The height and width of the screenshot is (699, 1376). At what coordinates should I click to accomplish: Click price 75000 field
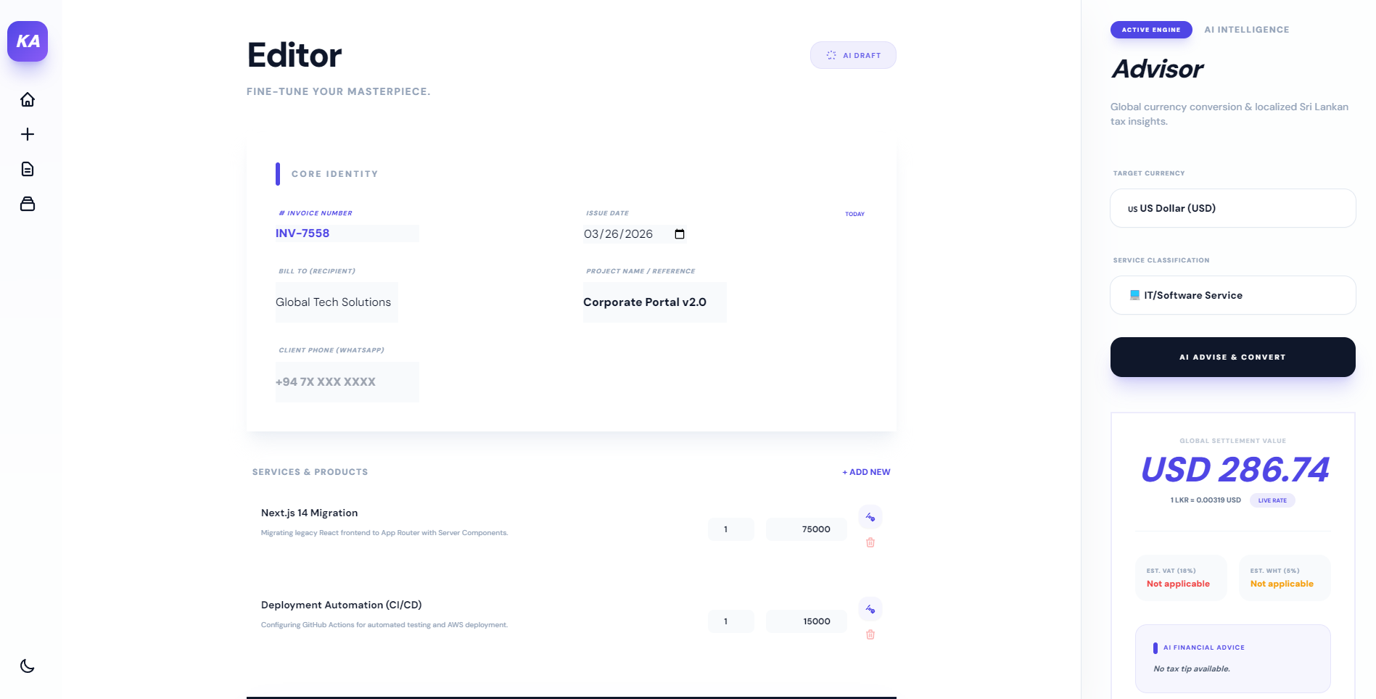coord(806,529)
